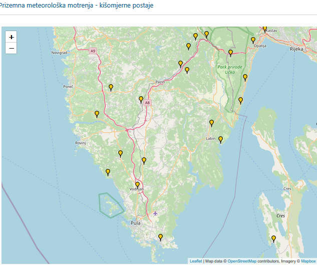Open the Leaflet attribution link
This screenshot has width=317, height=265.
196,261
